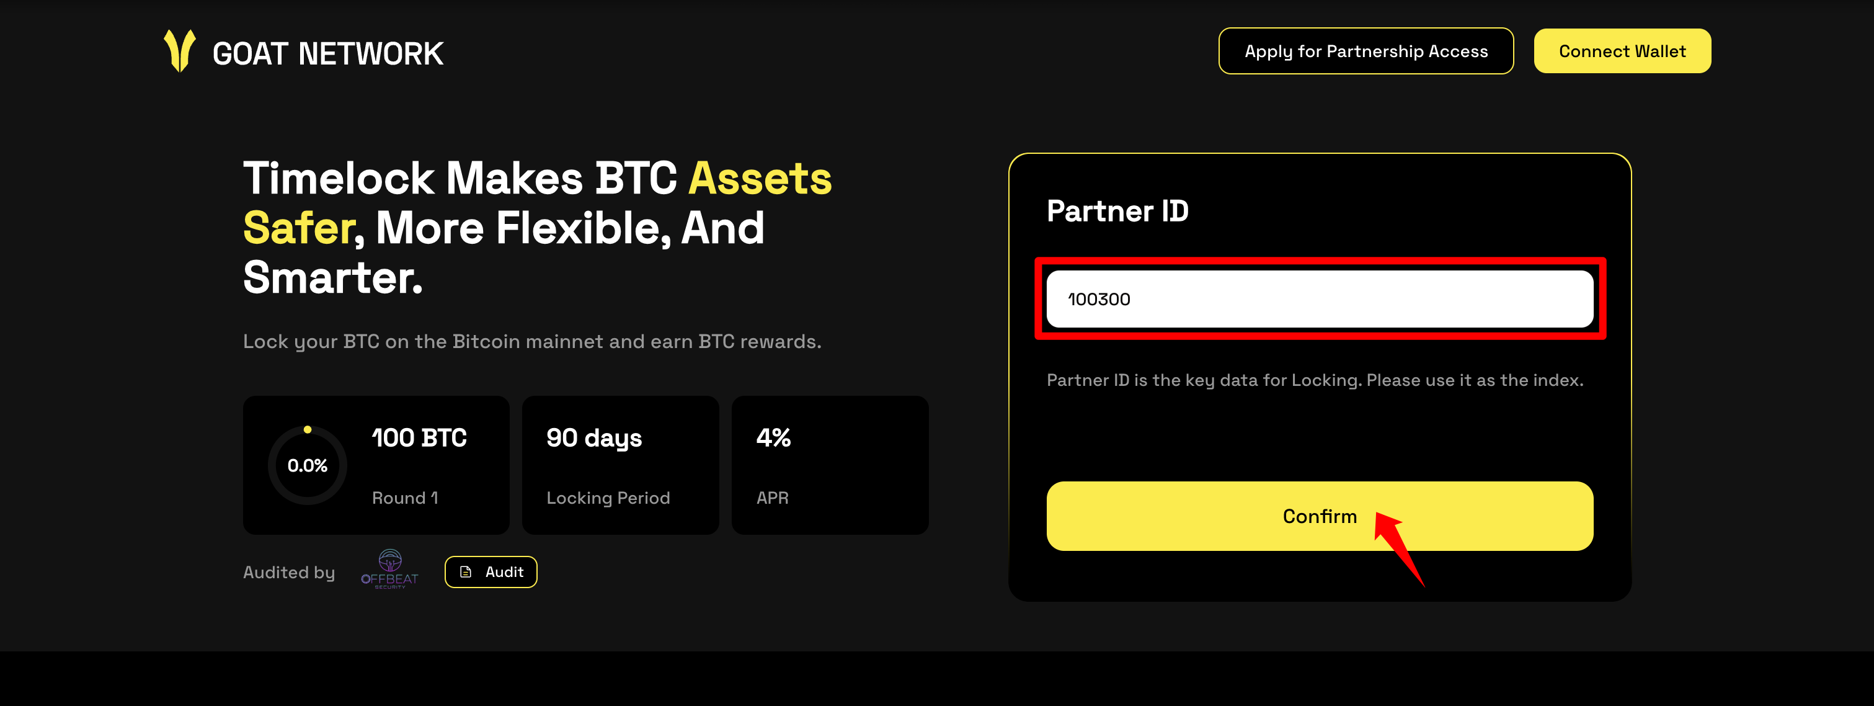Click the yellow dot on progress ring
Image resolution: width=1874 pixels, height=706 pixels.
308,429
